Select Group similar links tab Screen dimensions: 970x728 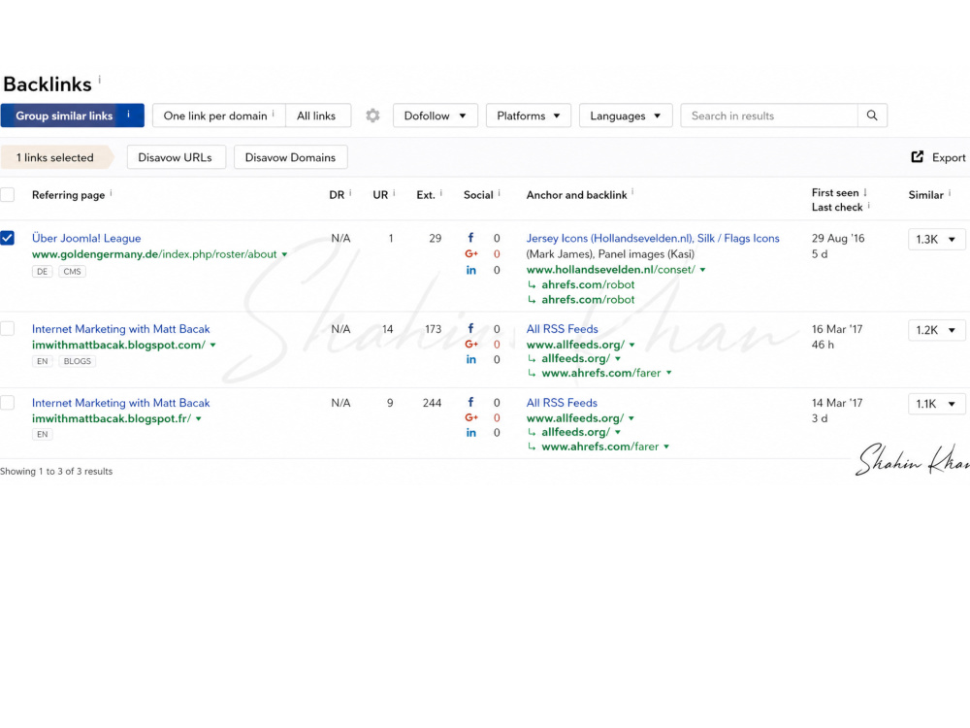pos(73,116)
